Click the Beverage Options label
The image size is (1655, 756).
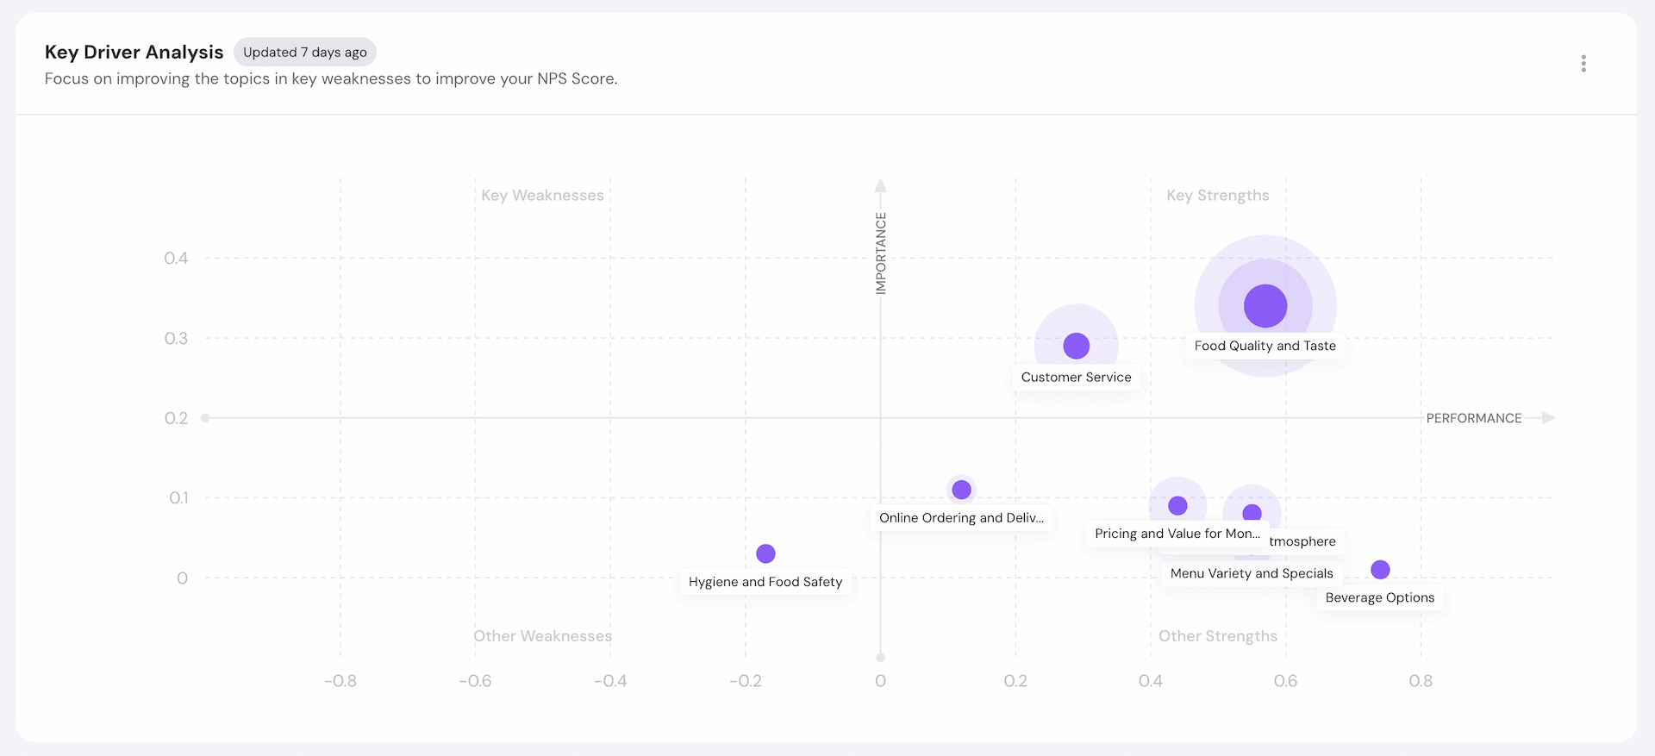click(1379, 597)
